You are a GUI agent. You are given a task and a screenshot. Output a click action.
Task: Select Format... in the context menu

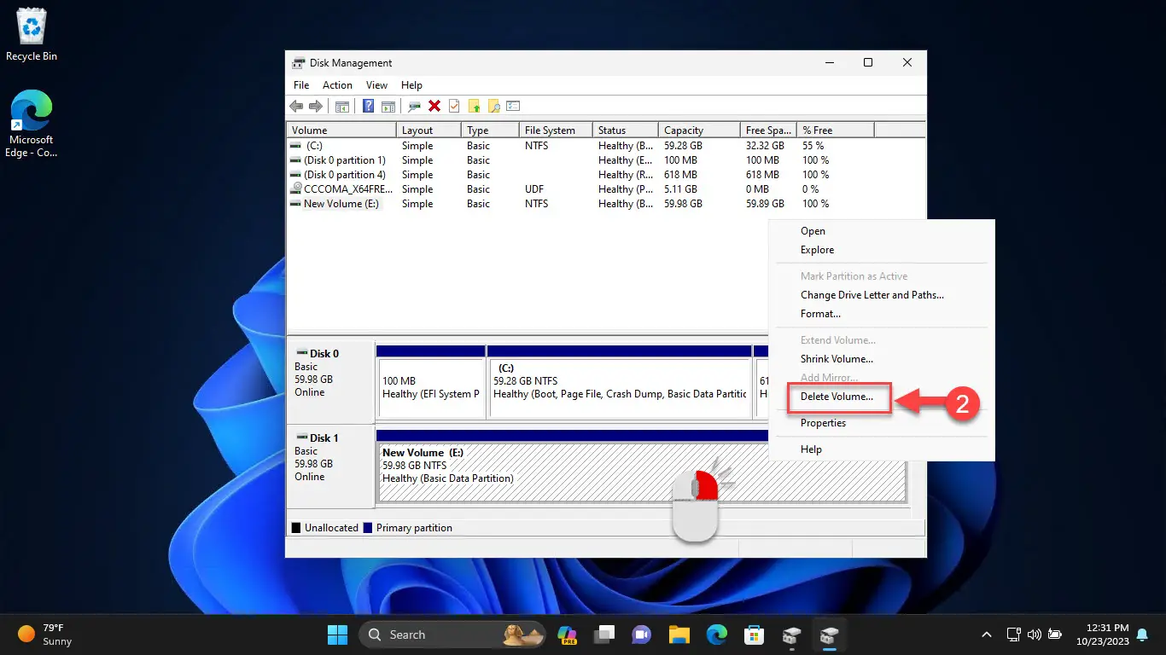(x=882, y=314)
